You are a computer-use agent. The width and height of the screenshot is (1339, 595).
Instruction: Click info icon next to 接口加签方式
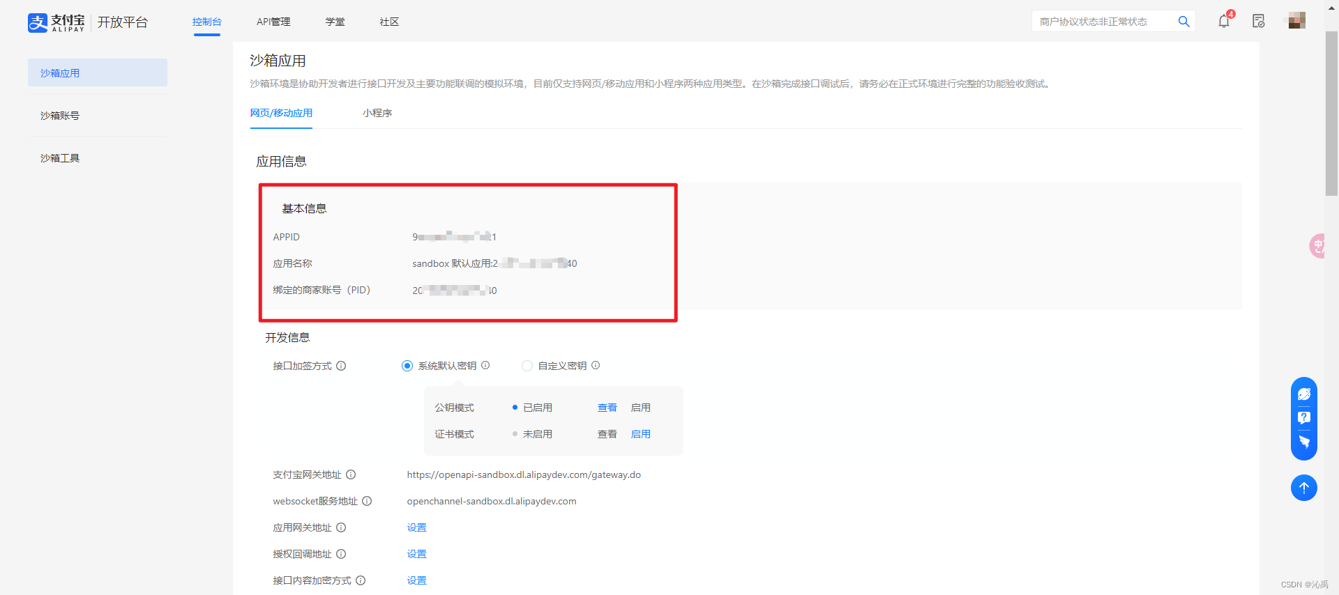coord(341,366)
